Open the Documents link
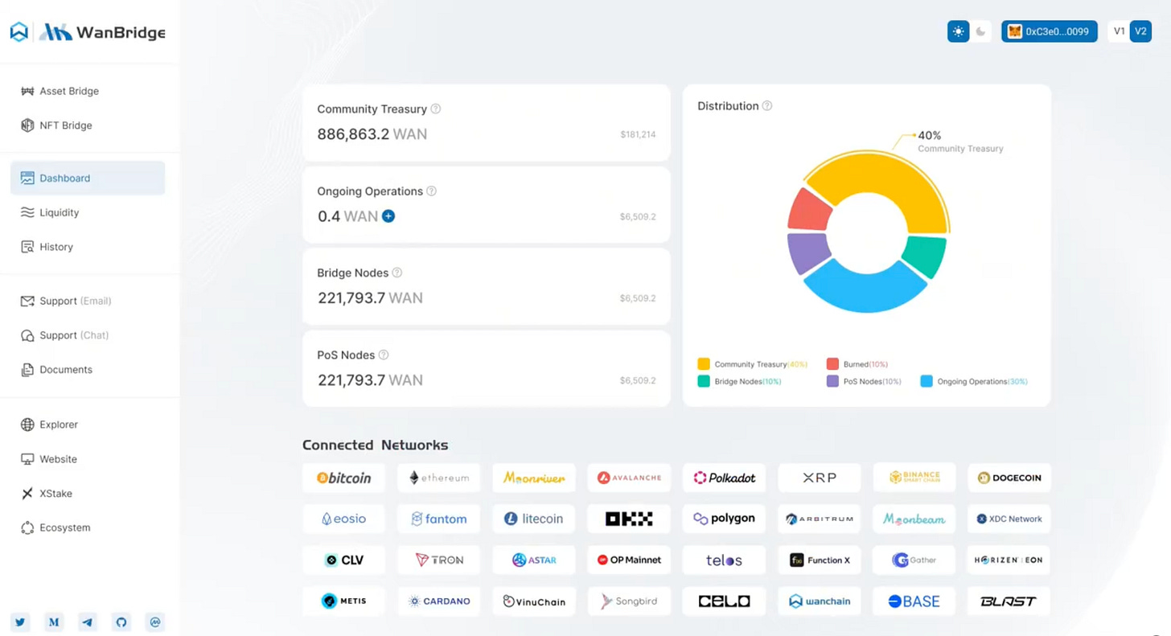The image size is (1171, 636). coord(87,370)
